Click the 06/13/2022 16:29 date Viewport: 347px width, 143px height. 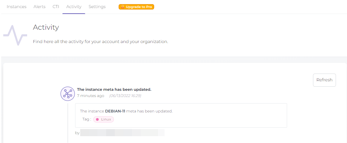(125, 96)
